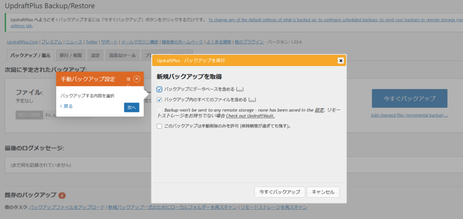Expand database options (...) link
This screenshot has width=463, height=219.
(x=240, y=89)
